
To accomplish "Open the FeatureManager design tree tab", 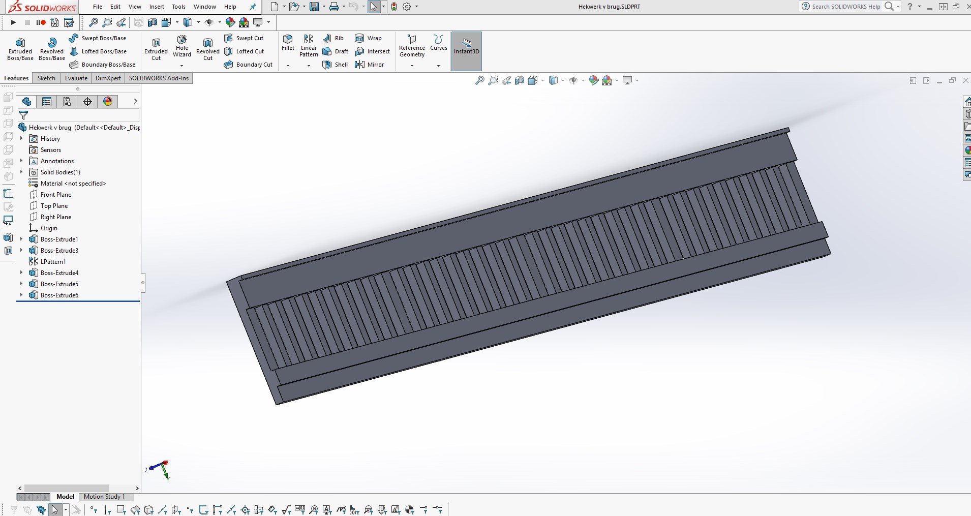I will [27, 102].
